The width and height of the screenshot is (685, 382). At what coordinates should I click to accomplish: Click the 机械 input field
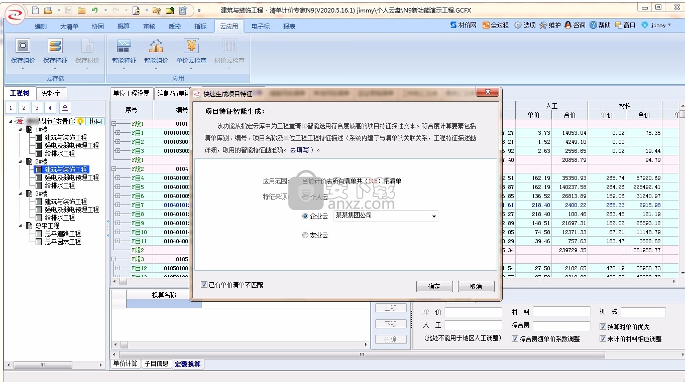[x=643, y=312]
